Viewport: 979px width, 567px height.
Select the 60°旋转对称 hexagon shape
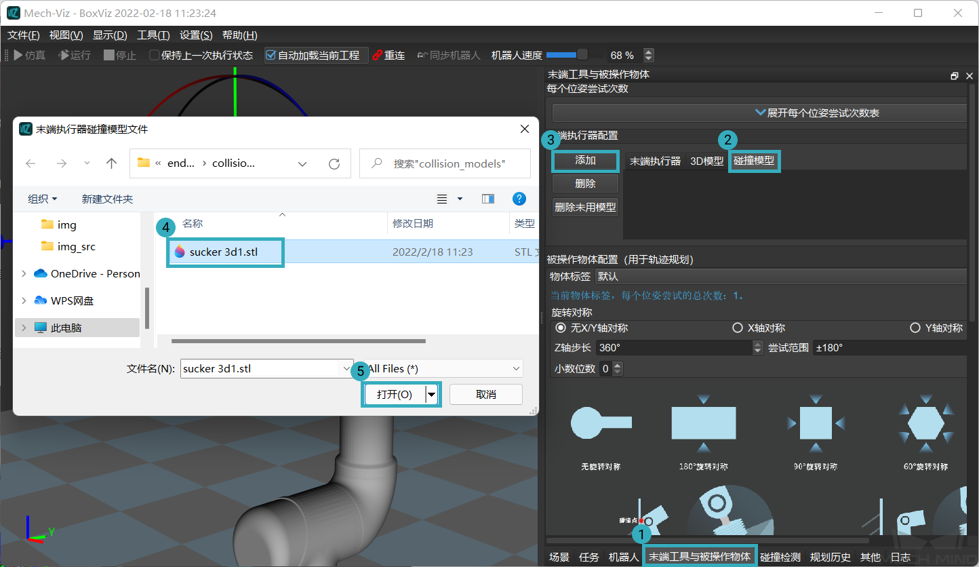point(925,423)
